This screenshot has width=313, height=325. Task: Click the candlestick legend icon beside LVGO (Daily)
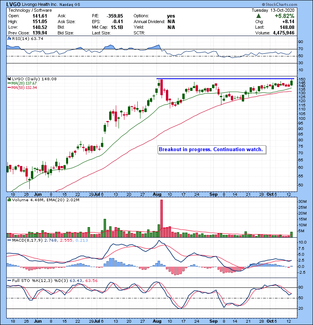(x=9, y=79)
